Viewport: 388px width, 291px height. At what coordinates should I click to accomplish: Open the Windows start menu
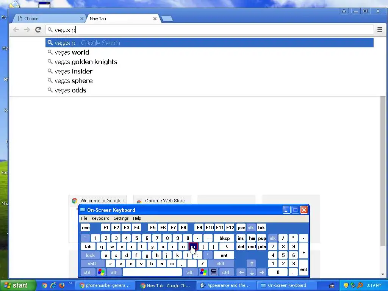point(17,286)
